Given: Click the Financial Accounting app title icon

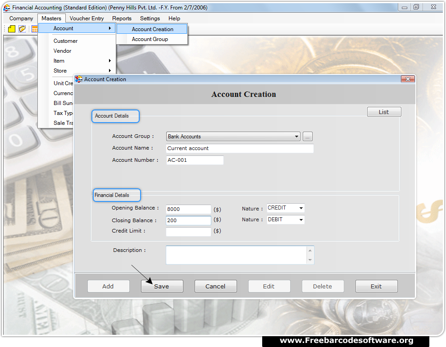Looking at the screenshot, I should pos(7,8).
